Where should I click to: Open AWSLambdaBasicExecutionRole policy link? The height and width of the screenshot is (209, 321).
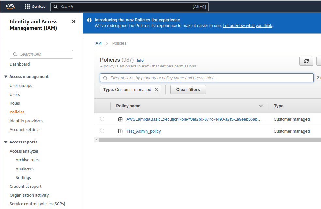click(194, 119)
